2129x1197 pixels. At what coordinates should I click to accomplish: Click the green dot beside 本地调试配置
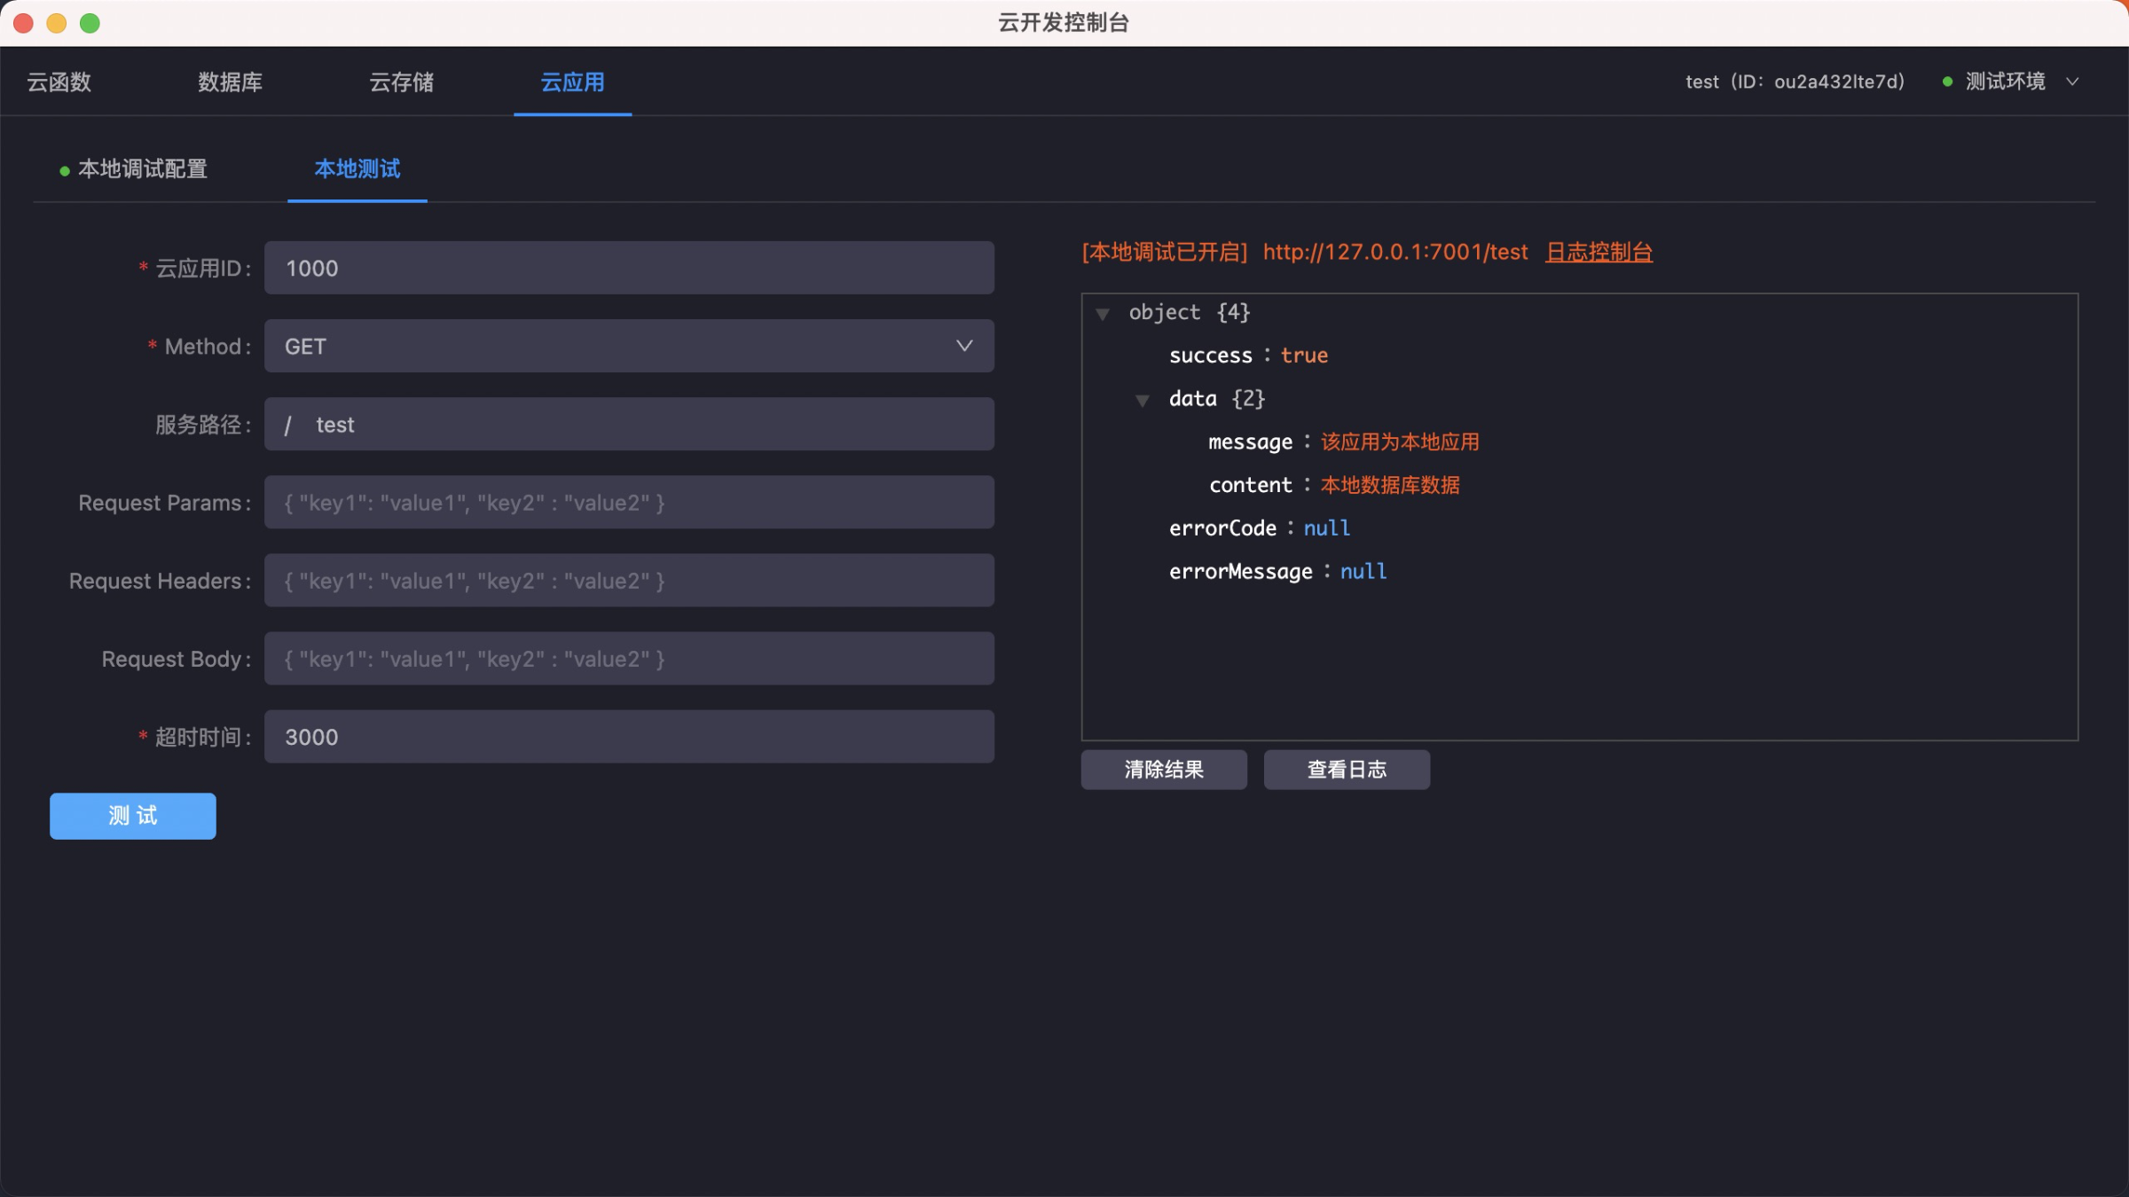click(x=65, y=170)
